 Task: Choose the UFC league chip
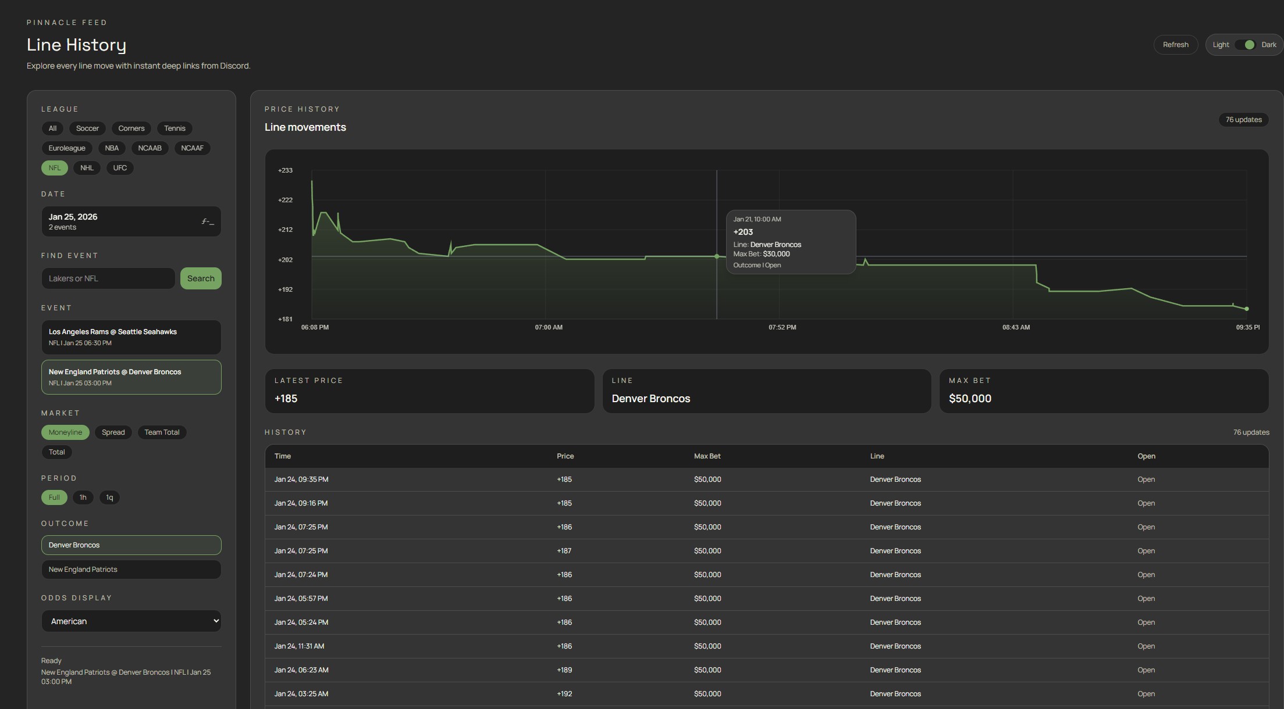pos(120,168)
